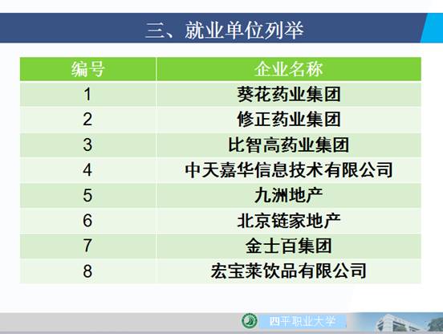Click the number 1 cell

point(87,94)
